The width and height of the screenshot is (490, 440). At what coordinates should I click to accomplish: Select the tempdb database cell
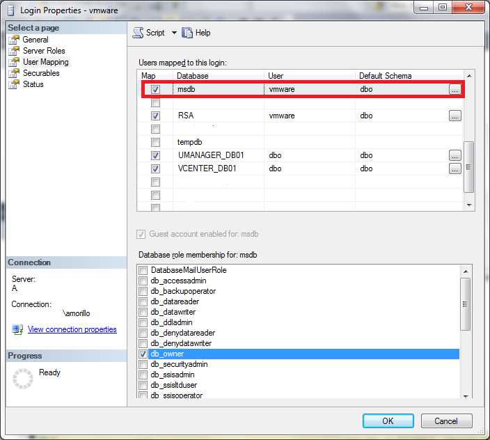pos(219,142)
